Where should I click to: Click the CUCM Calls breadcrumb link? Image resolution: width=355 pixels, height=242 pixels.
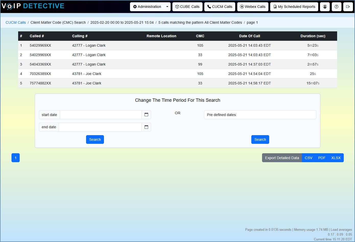(x=16, y=22)
